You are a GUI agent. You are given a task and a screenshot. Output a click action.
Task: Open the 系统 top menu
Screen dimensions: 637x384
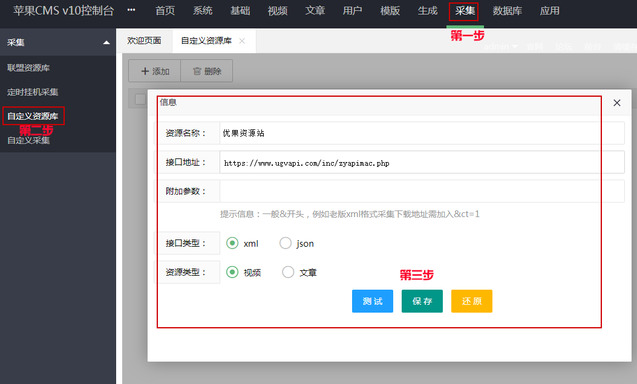[x=203, y=10]
